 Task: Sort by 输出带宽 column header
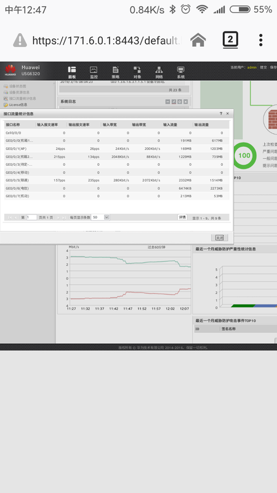[x=146, y=125]
